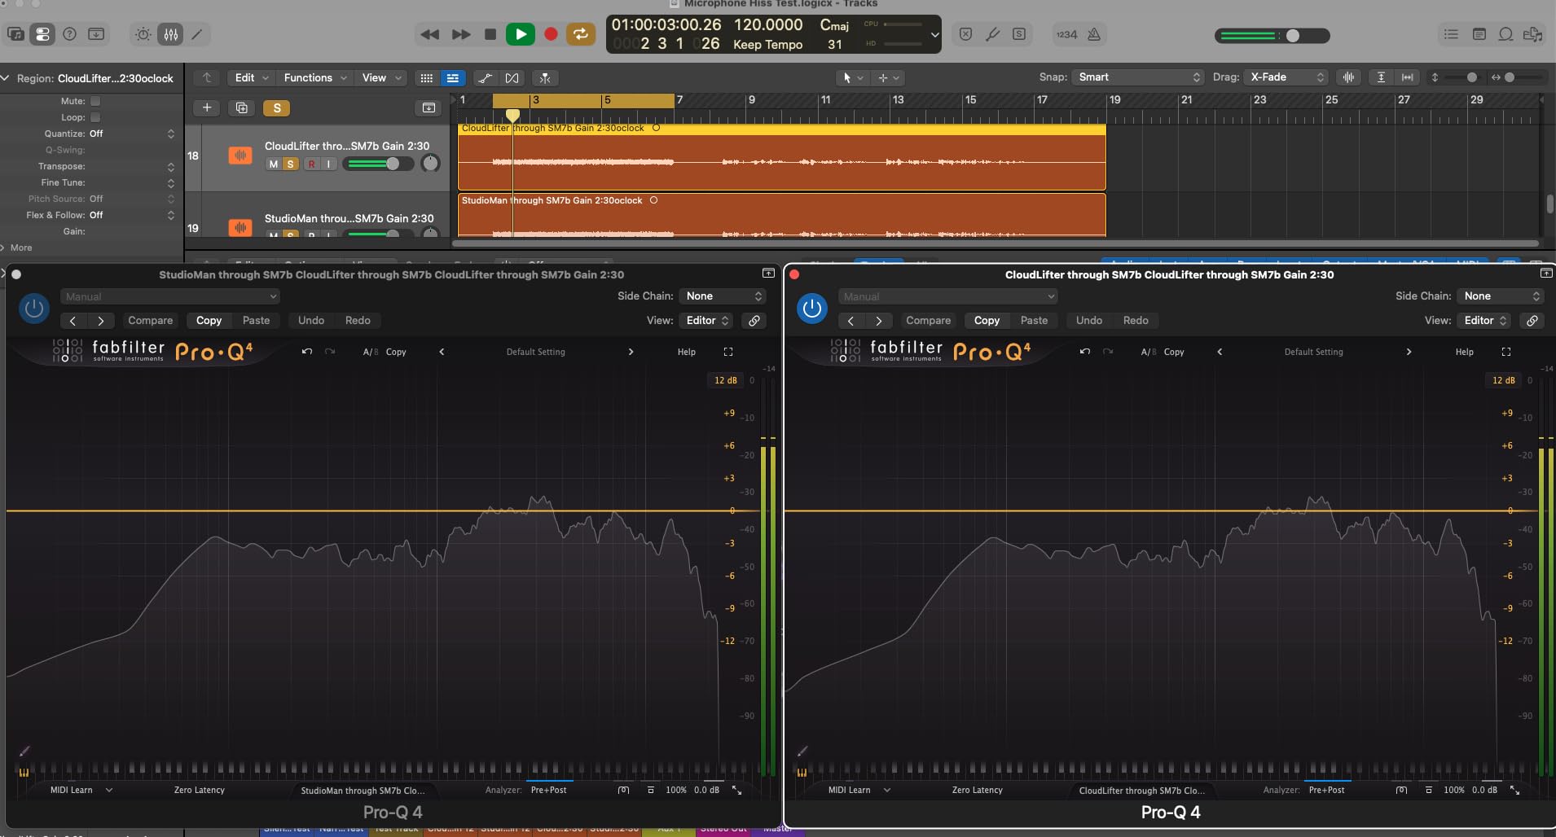Open the Tuner icon in the control bar
The image size is (1556, 837).
pos(992,34)
